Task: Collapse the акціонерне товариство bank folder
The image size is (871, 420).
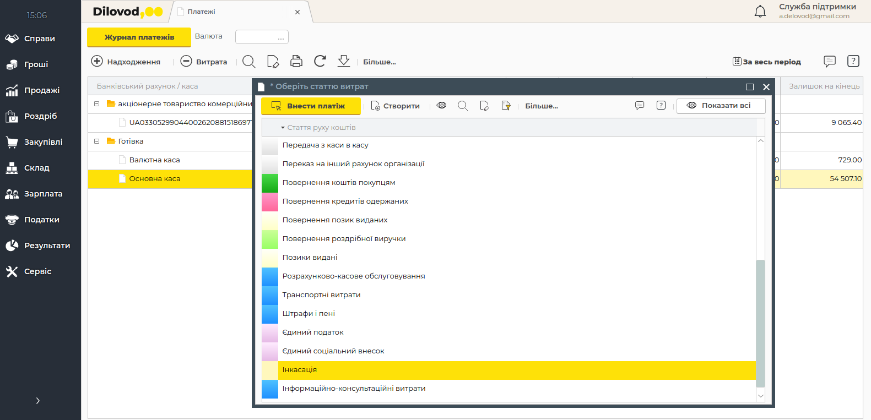Action: (x=96, y=104)
